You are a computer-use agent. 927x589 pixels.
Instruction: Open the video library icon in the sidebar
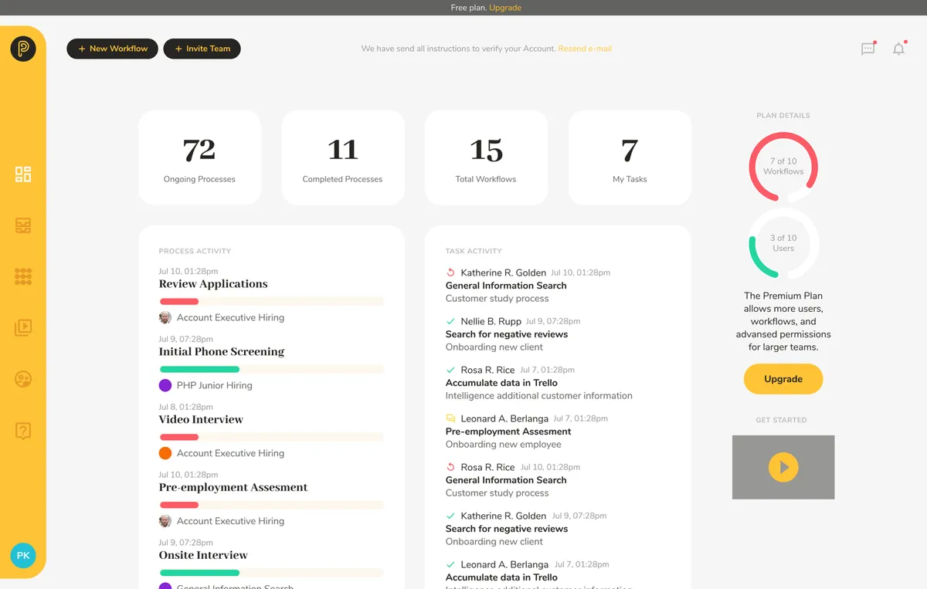click(23, 327)
